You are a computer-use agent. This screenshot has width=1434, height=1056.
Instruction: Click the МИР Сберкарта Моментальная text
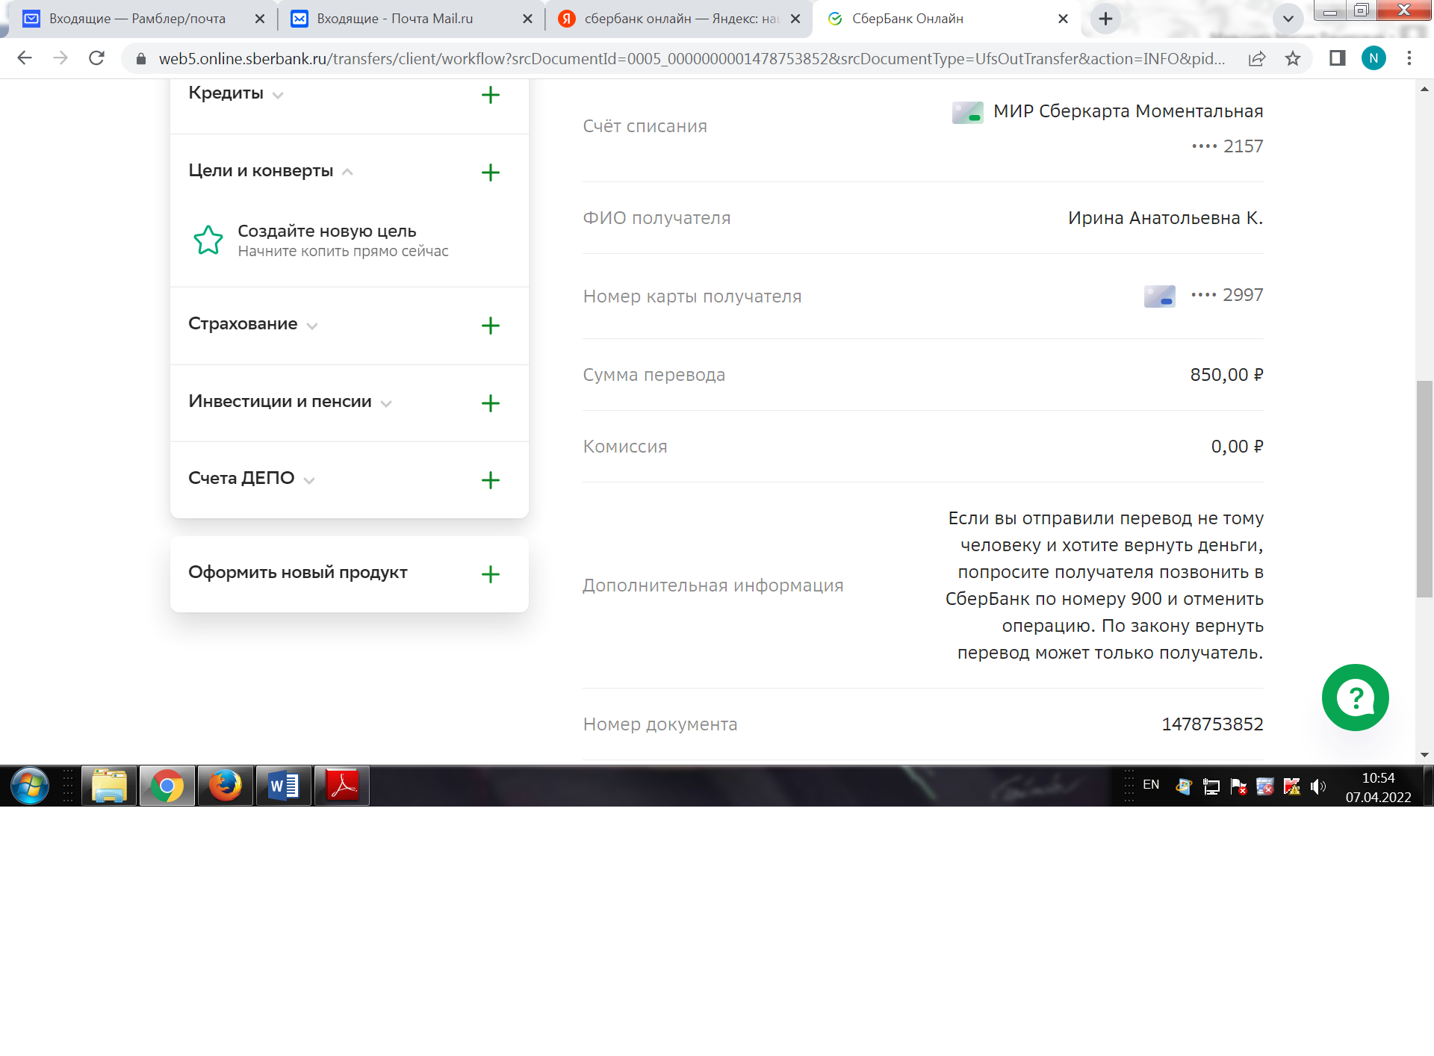[x=1128, y=111]
